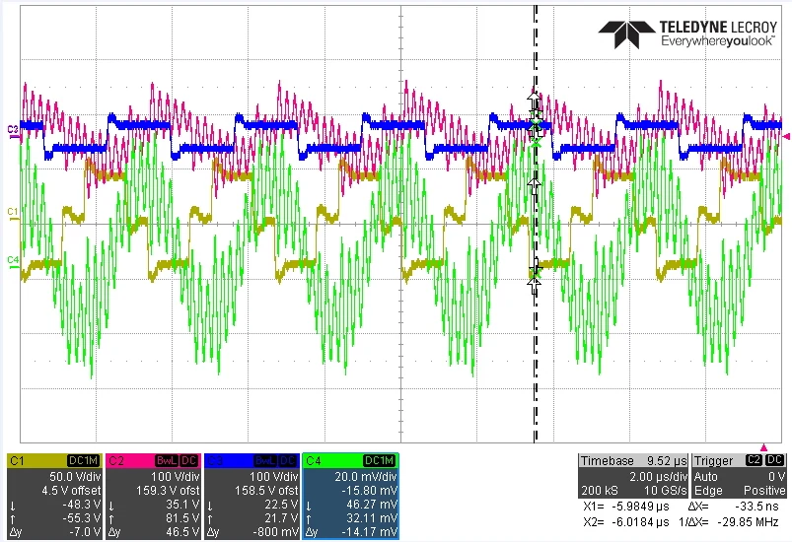Click the 158.5 V ofst value
The image size is (792, 542).
pyautogui.click(x=266, y=491)
